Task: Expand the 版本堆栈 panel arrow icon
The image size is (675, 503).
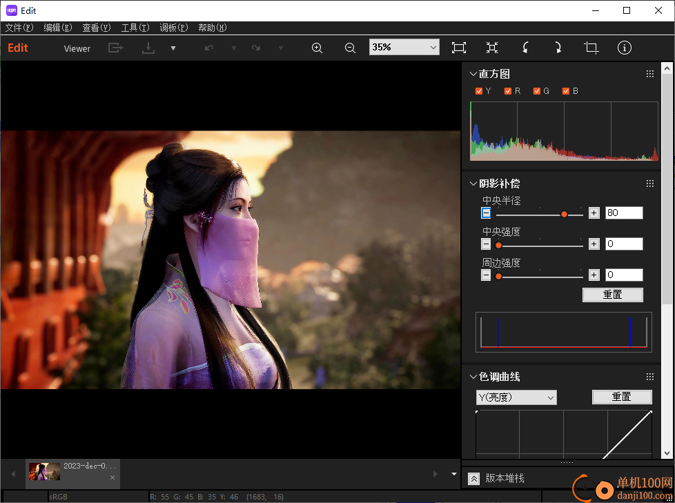Action: click(x=473, y=478)
